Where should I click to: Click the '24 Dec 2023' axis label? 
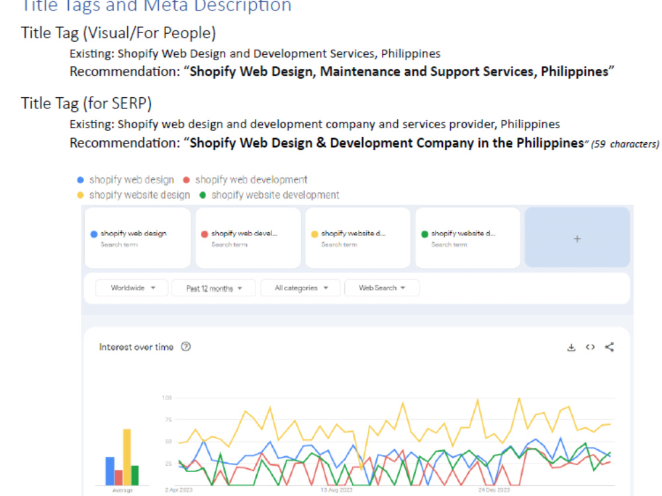pyautogui.click(x=494, y=490)
